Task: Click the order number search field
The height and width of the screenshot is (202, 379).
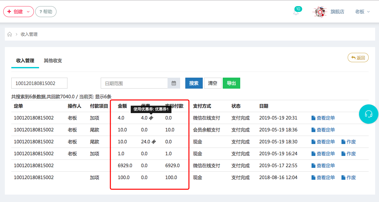Action: pyautogui.click(x=39, y=83)
